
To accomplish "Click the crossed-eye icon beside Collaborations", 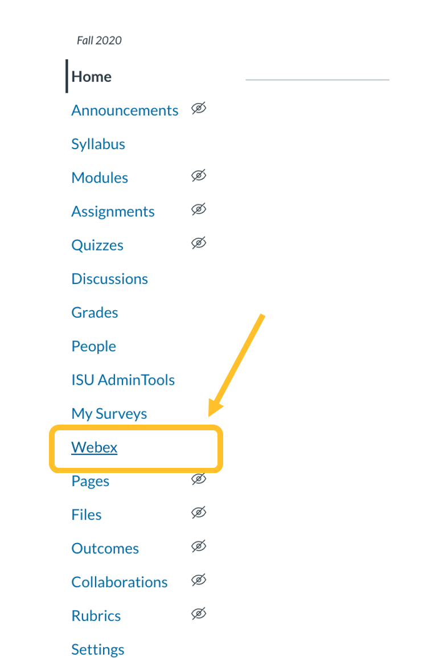I will coord(198,581).
